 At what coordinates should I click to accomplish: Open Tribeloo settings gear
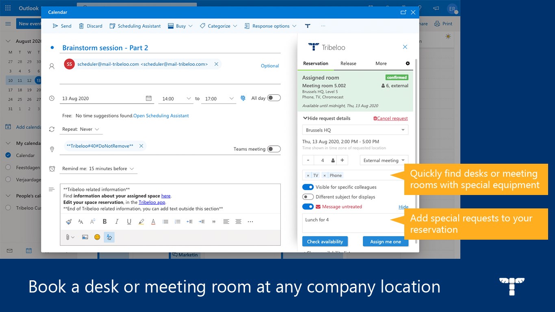coord(408,63)
